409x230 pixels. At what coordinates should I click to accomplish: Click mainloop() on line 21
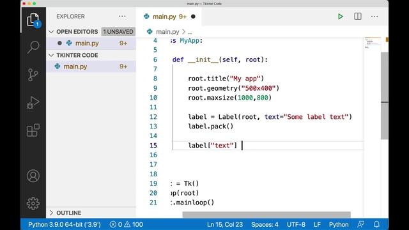coord(195,203)
